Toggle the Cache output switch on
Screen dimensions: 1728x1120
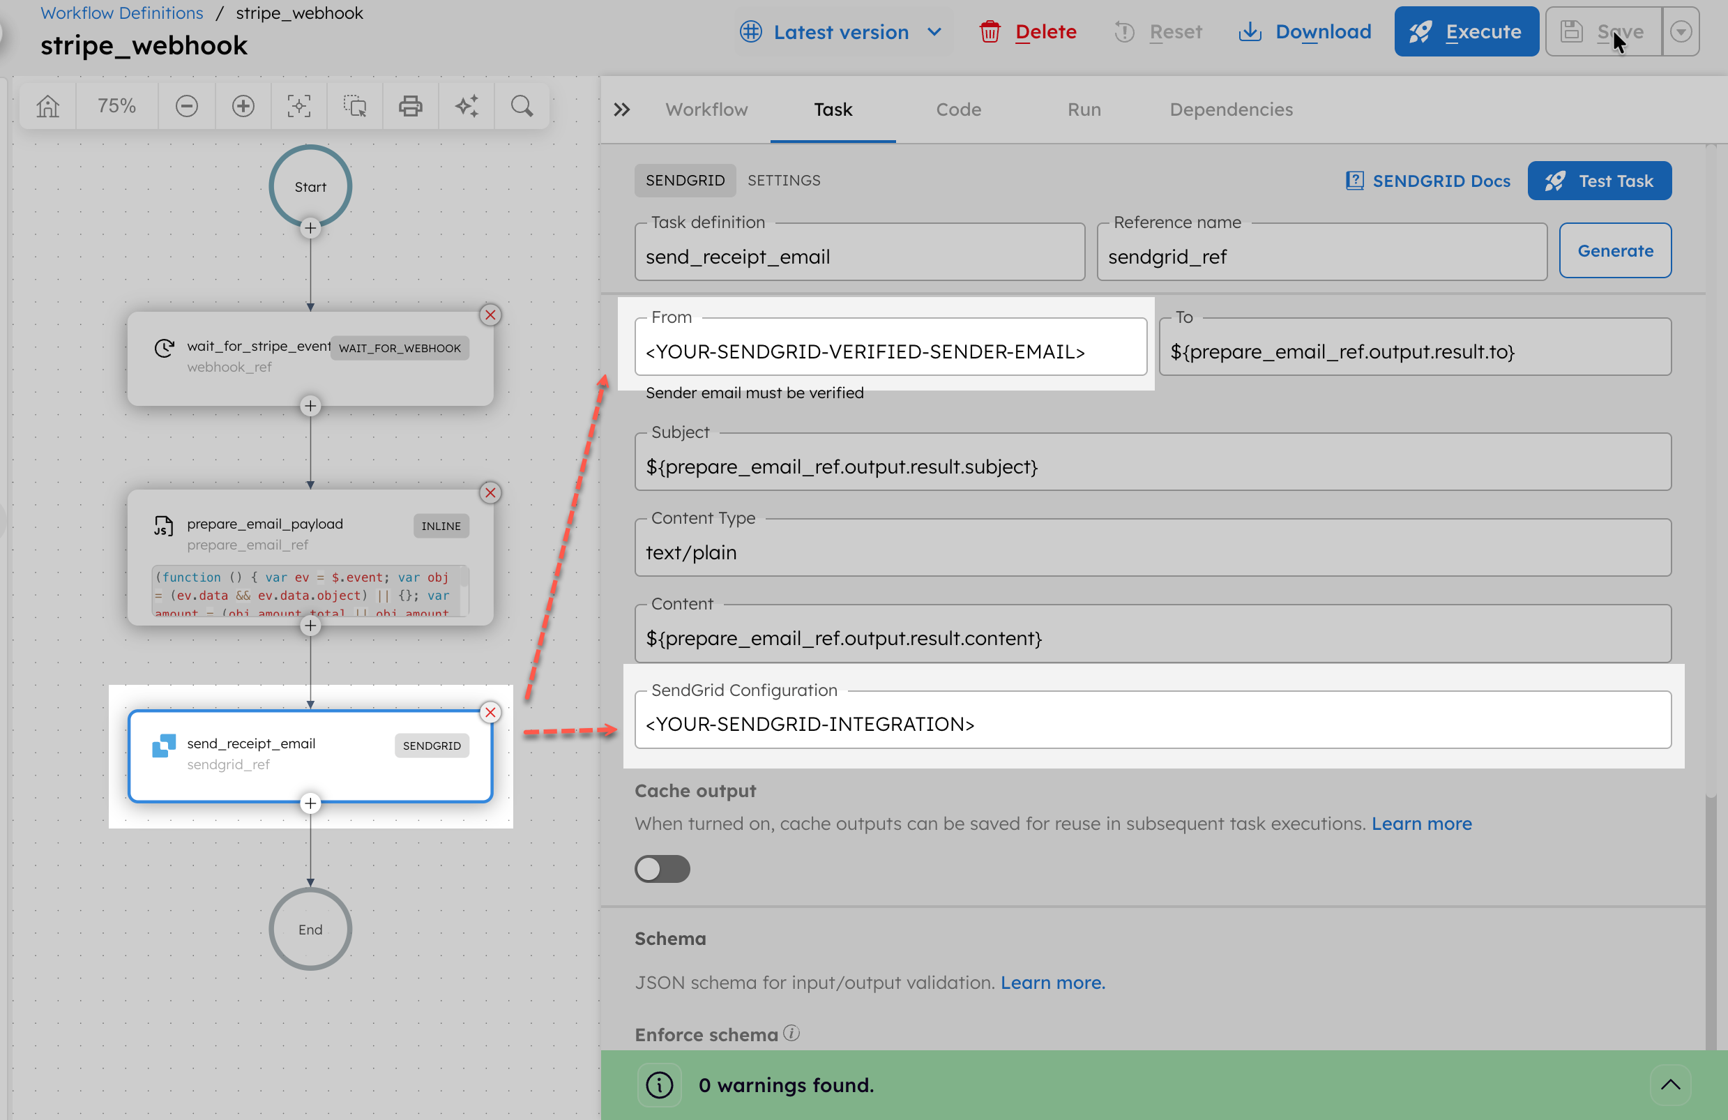tap(662, 870)
